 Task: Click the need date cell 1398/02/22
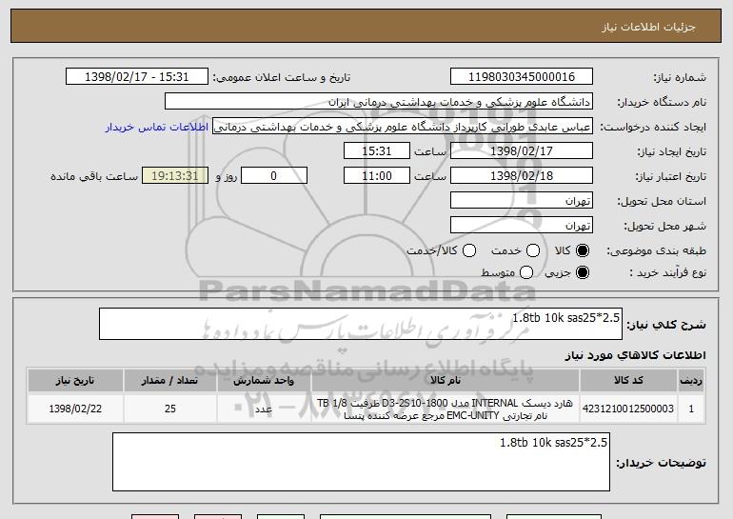coord(75,409)
